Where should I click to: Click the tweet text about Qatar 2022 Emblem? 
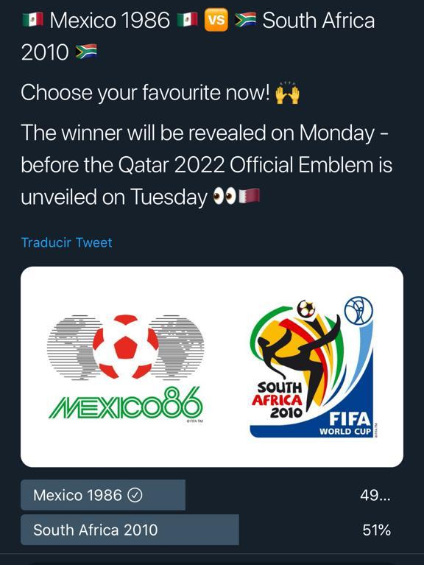tap(206, 165)
